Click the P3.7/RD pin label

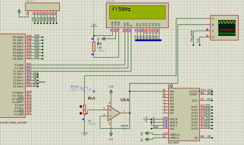[x=19, y=114]
